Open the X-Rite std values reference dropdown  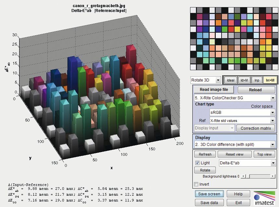(x=242, y=121)
